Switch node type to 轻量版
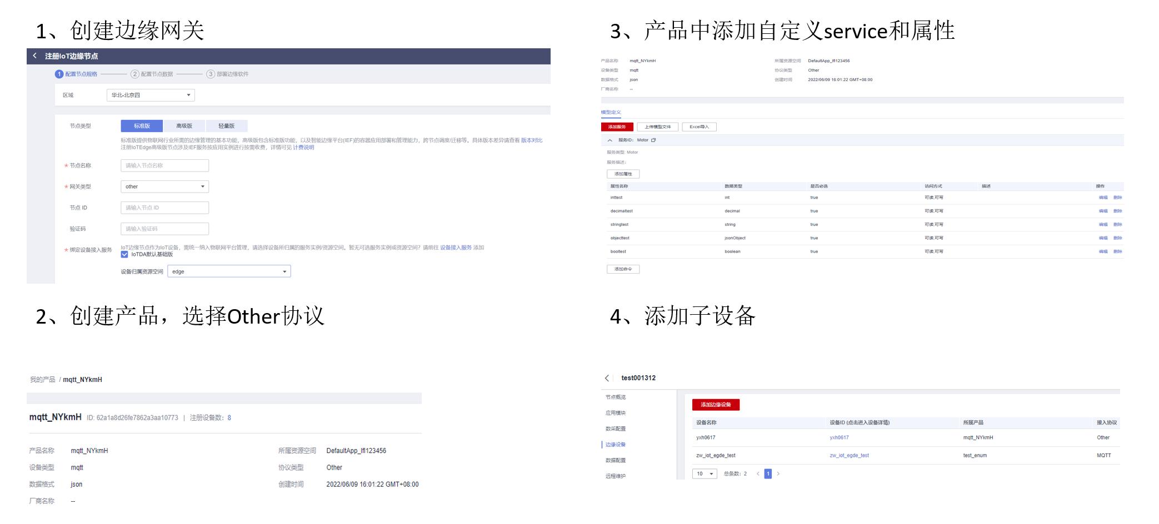This screenshot has height=524, width=1159. pos(227,125)
